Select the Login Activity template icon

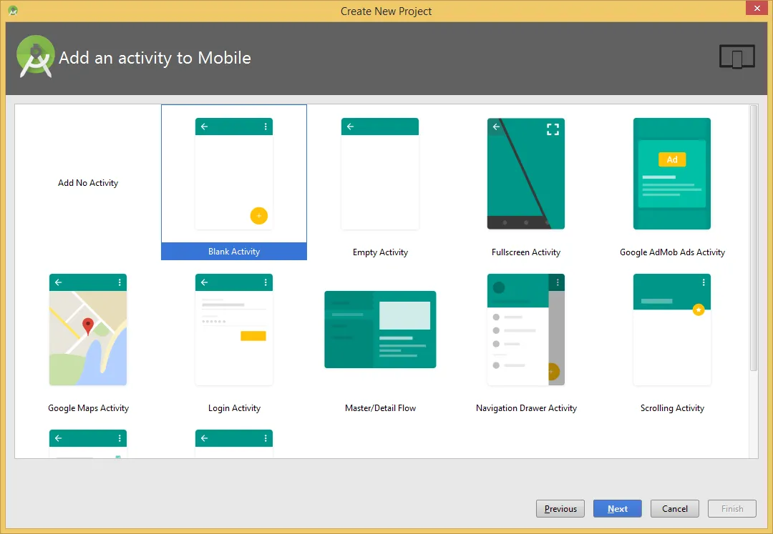click(x=233, y=330)
